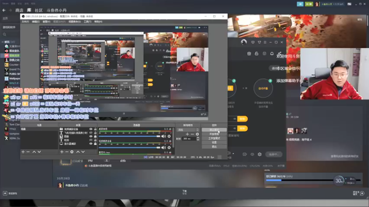Click the 自动开播 circle in Douyu window
369x207 pixels.
[x=263, y=88]
